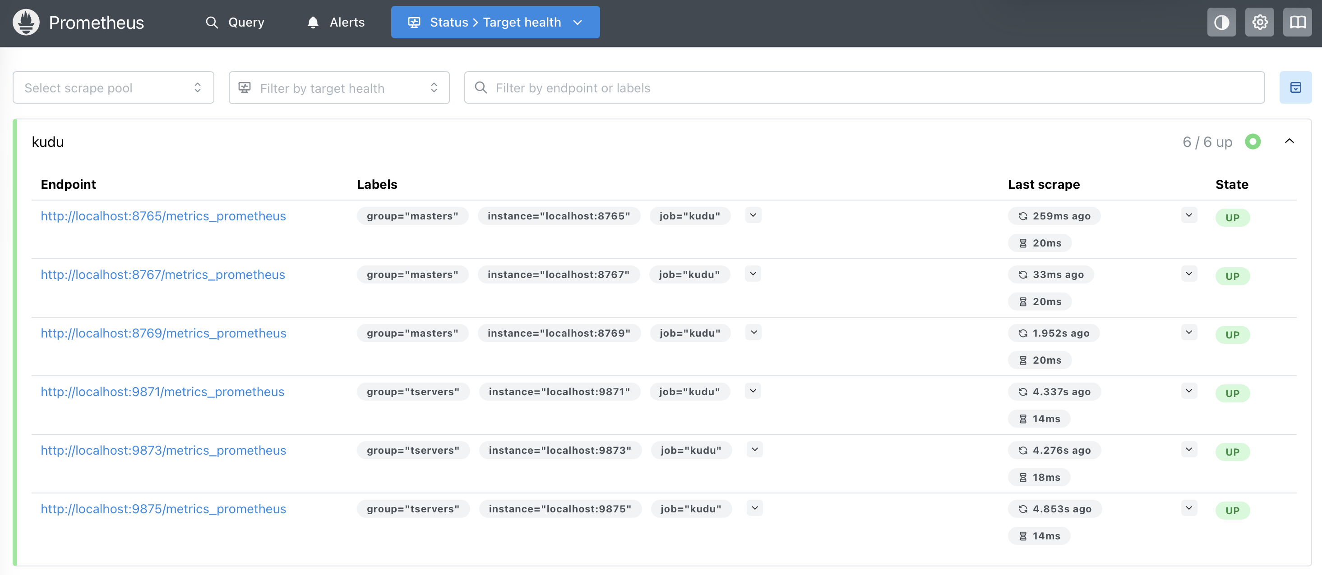Viewport: 1322px width, 575px height.
Task: Click the kudu pool name heading
Action: point(48,142)
